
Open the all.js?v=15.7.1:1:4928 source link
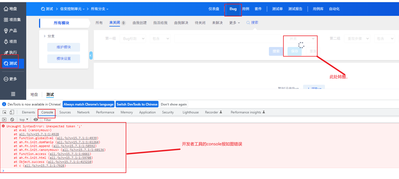coord(39,134)
